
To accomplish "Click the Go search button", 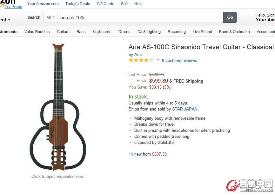I will click(x=230, y=17).
